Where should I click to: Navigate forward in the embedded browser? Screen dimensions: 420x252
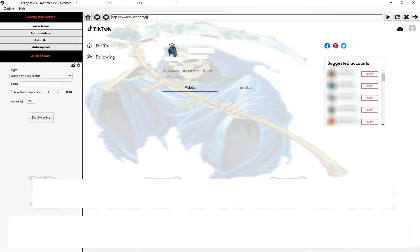106,17
